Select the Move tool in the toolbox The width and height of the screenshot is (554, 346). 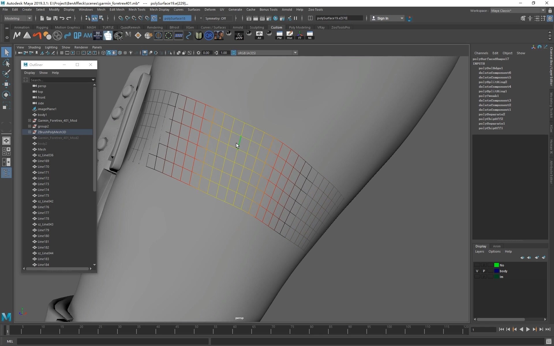pyautogui.click(x=6, y=84)
